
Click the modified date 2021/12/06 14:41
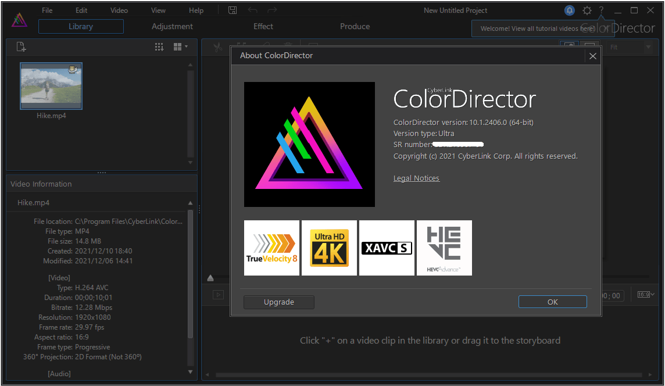[x=103, y=261]
